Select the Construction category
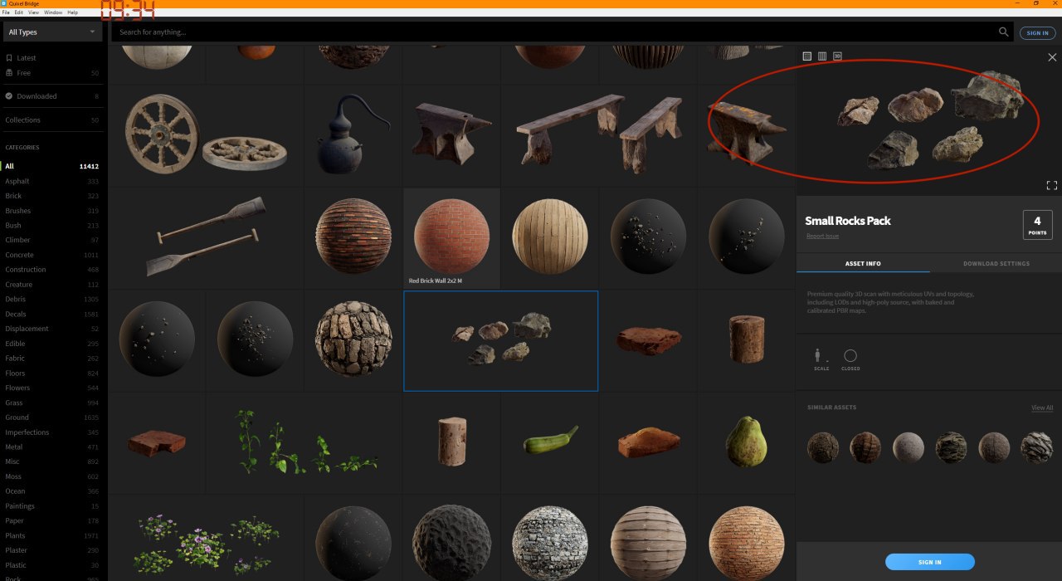Viewport: 1062px width, 581px height. coord(52,270)
